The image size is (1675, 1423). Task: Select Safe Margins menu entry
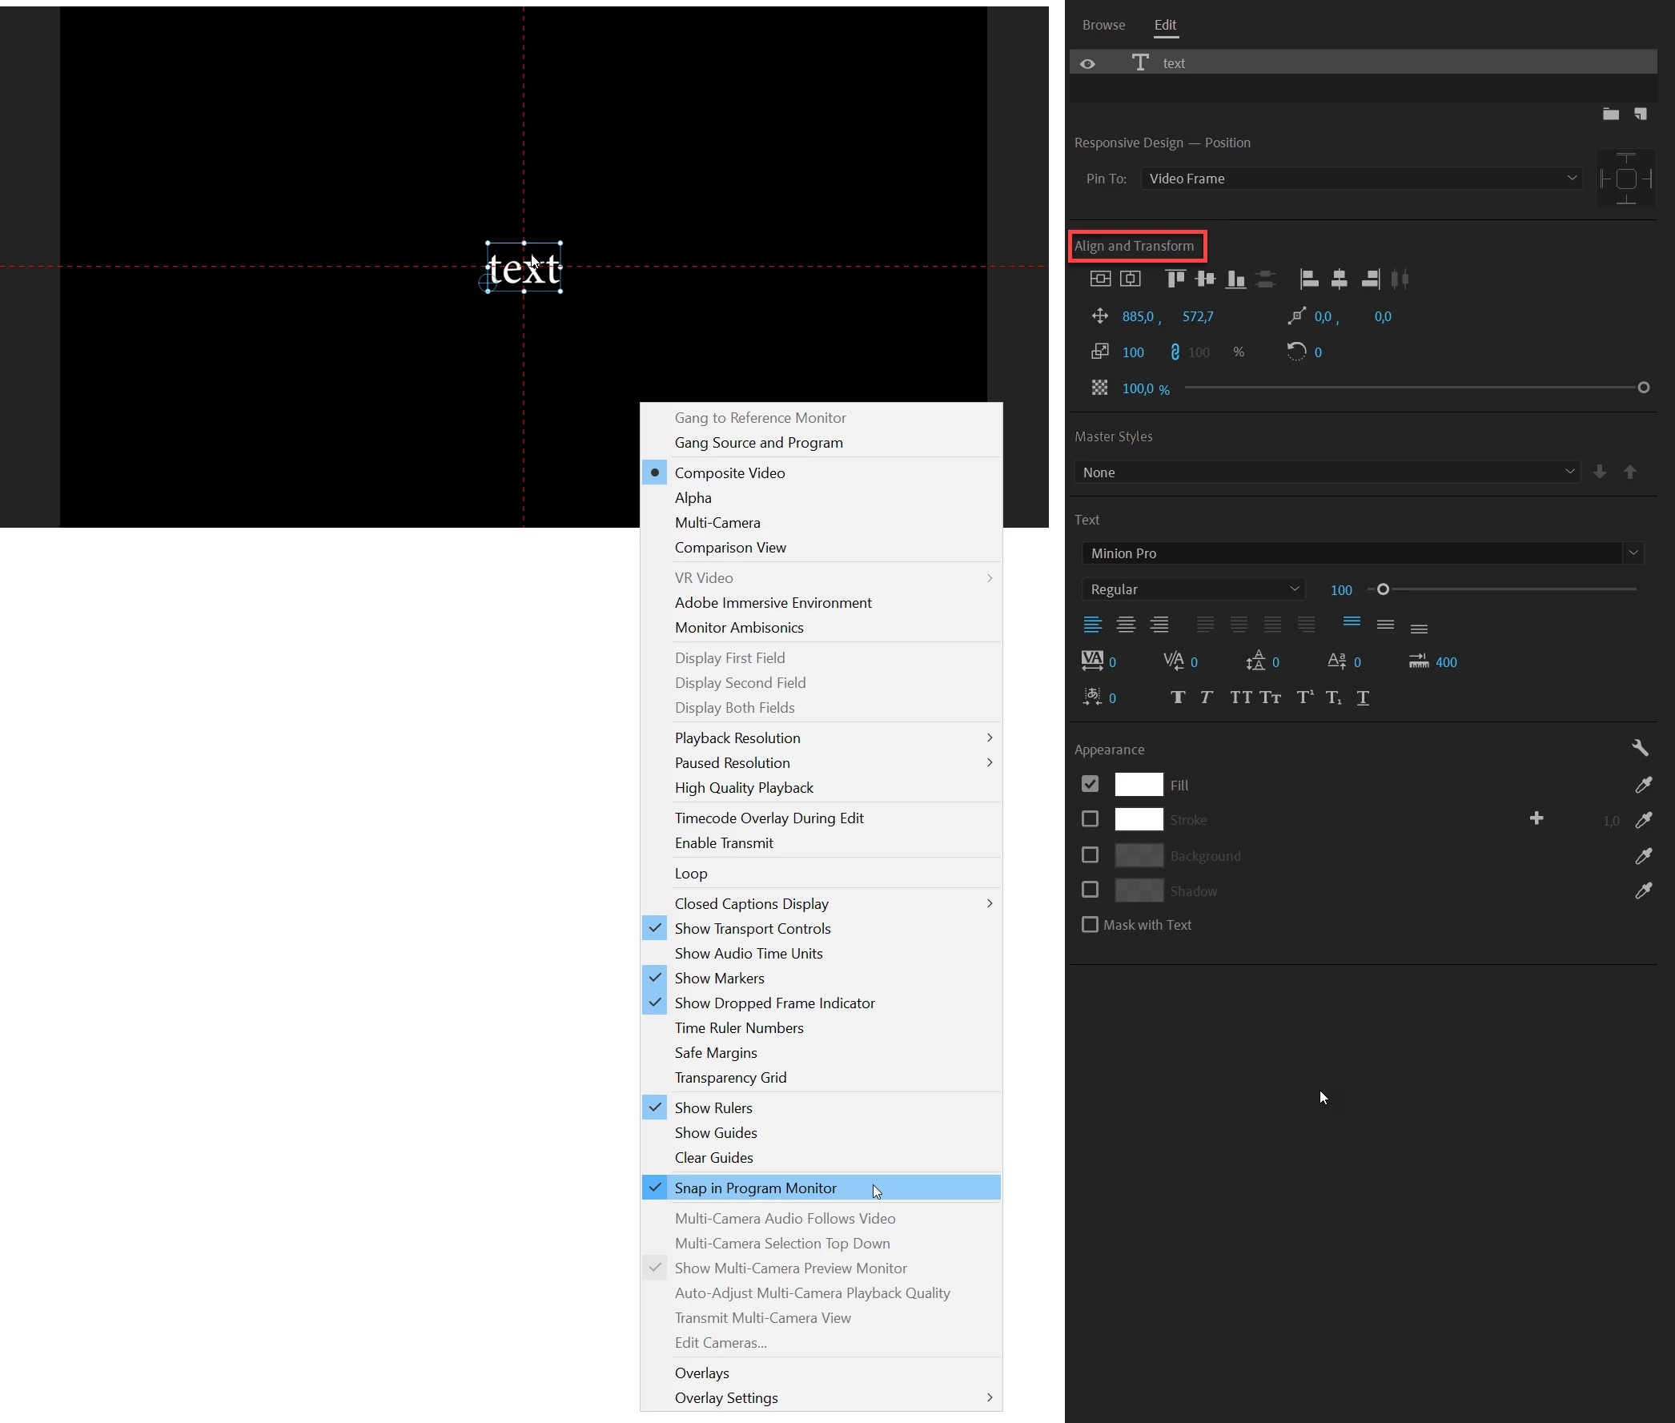click(715, 1053)
